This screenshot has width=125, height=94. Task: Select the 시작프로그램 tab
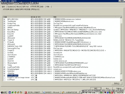pyautogui.click(x=34, y=7)
